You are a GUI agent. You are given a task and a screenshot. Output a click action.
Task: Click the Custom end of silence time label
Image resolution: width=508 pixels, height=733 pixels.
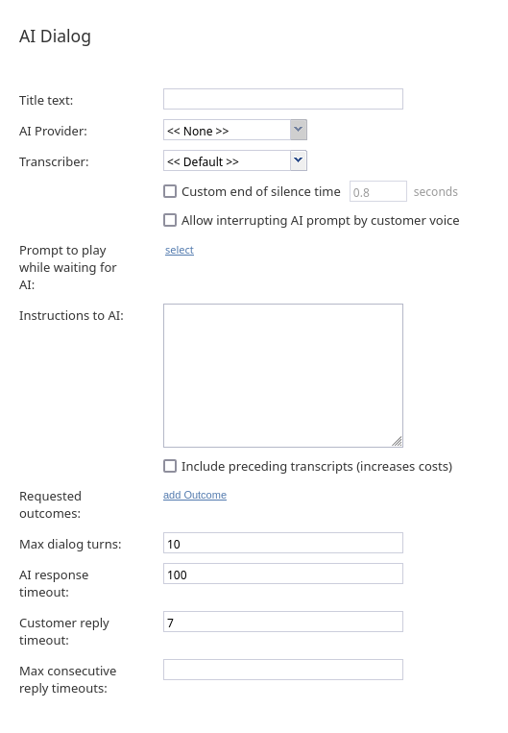(x=261, y=192)
